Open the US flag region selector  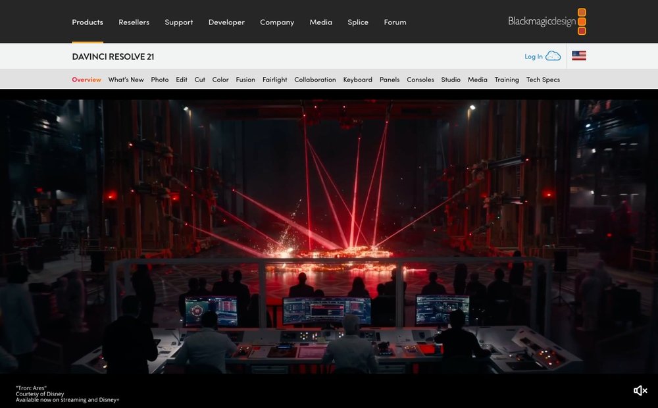point(578,56)
